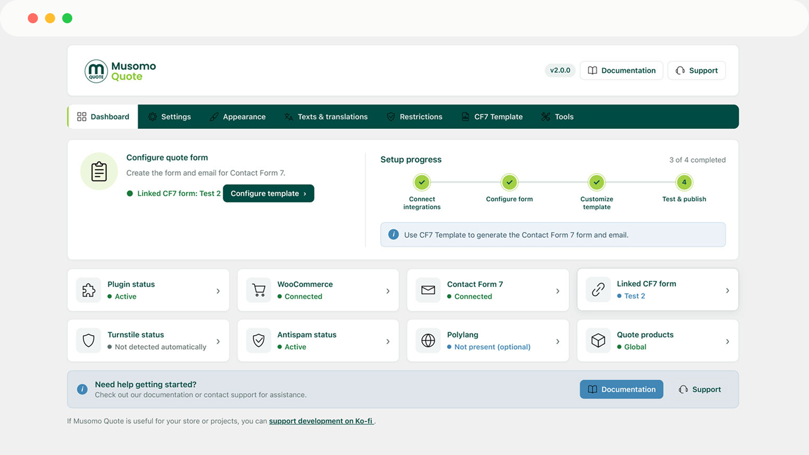The image size is (809, 455).
Task: Click the Test & publish step label
Action: (x=684, y=199)
